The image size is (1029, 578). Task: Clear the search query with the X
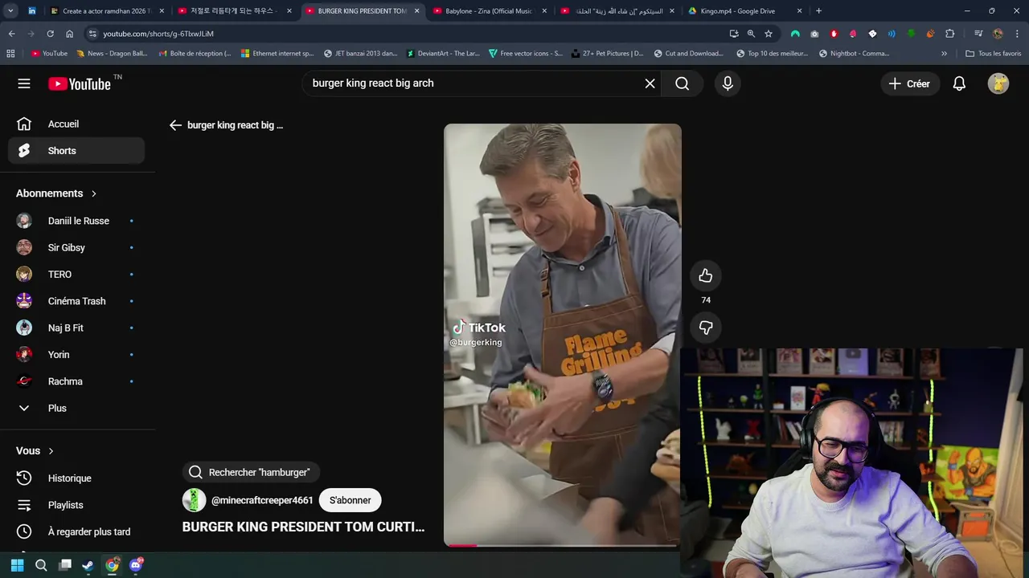(650, 83)
